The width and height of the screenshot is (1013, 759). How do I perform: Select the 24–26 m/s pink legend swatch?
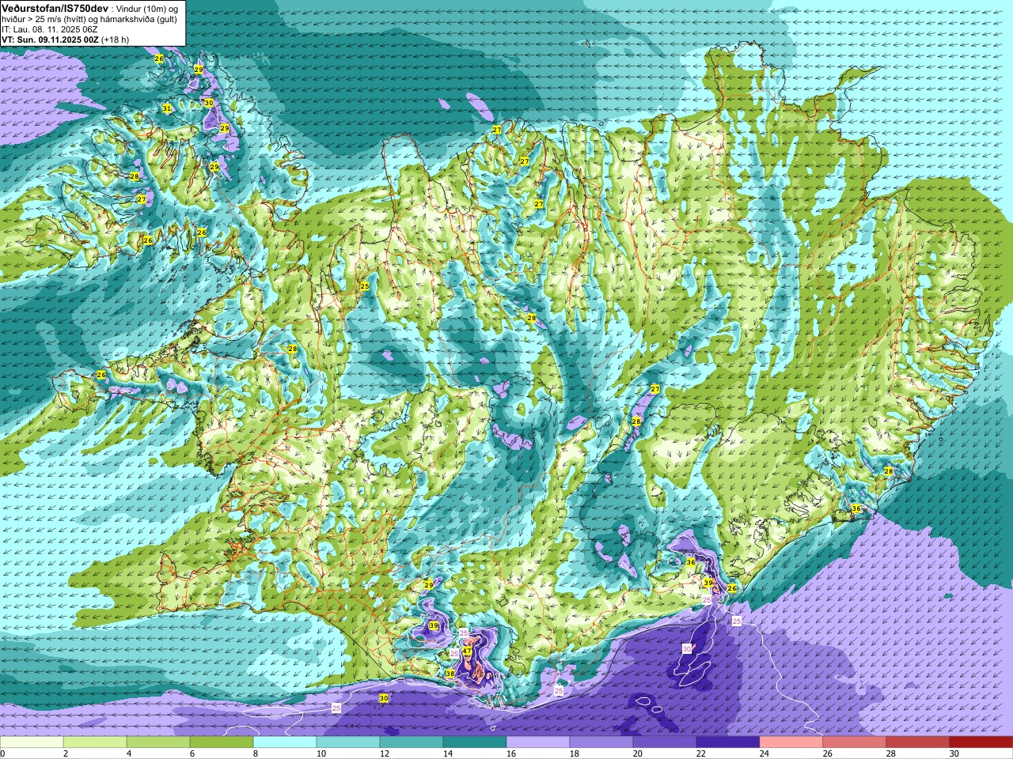point(791,742)
